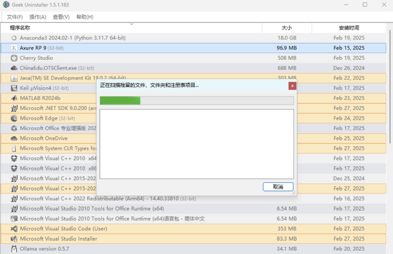Click the Feb 20, 2025 install date
Image resolution: width=393 pixels, height=254 pixels.
pos(349,249)
